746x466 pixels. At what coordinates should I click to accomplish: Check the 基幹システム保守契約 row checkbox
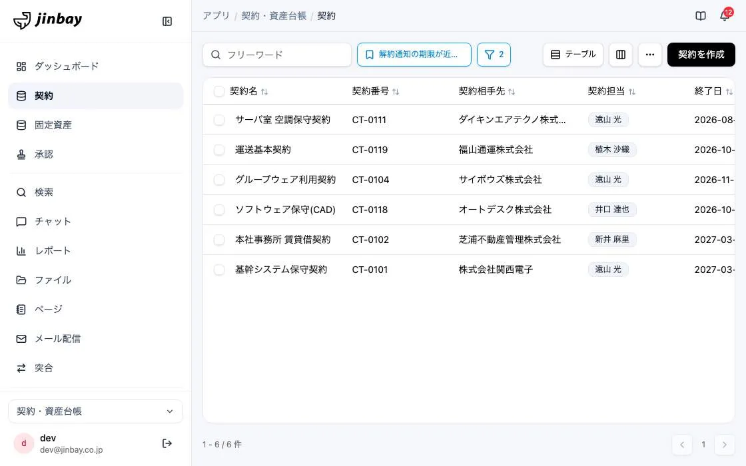[219, 270]
